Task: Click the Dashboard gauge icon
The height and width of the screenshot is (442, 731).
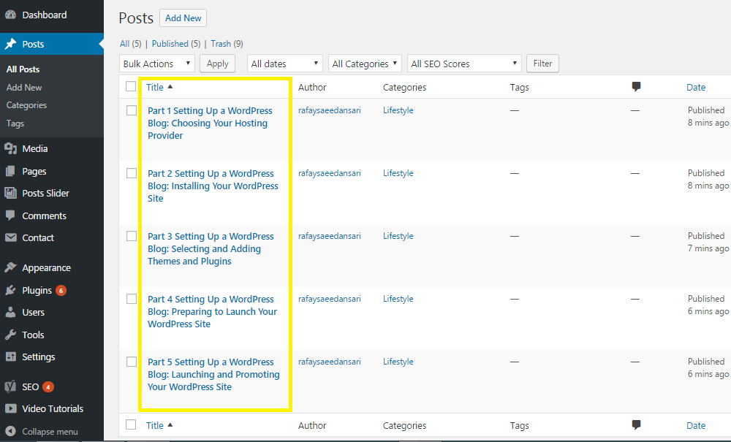Action: tap(10, 15)
